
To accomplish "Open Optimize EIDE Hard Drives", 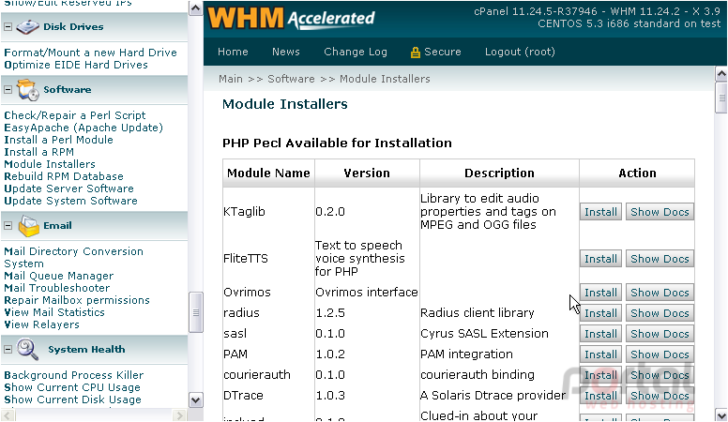I will (x=76, y=65).
